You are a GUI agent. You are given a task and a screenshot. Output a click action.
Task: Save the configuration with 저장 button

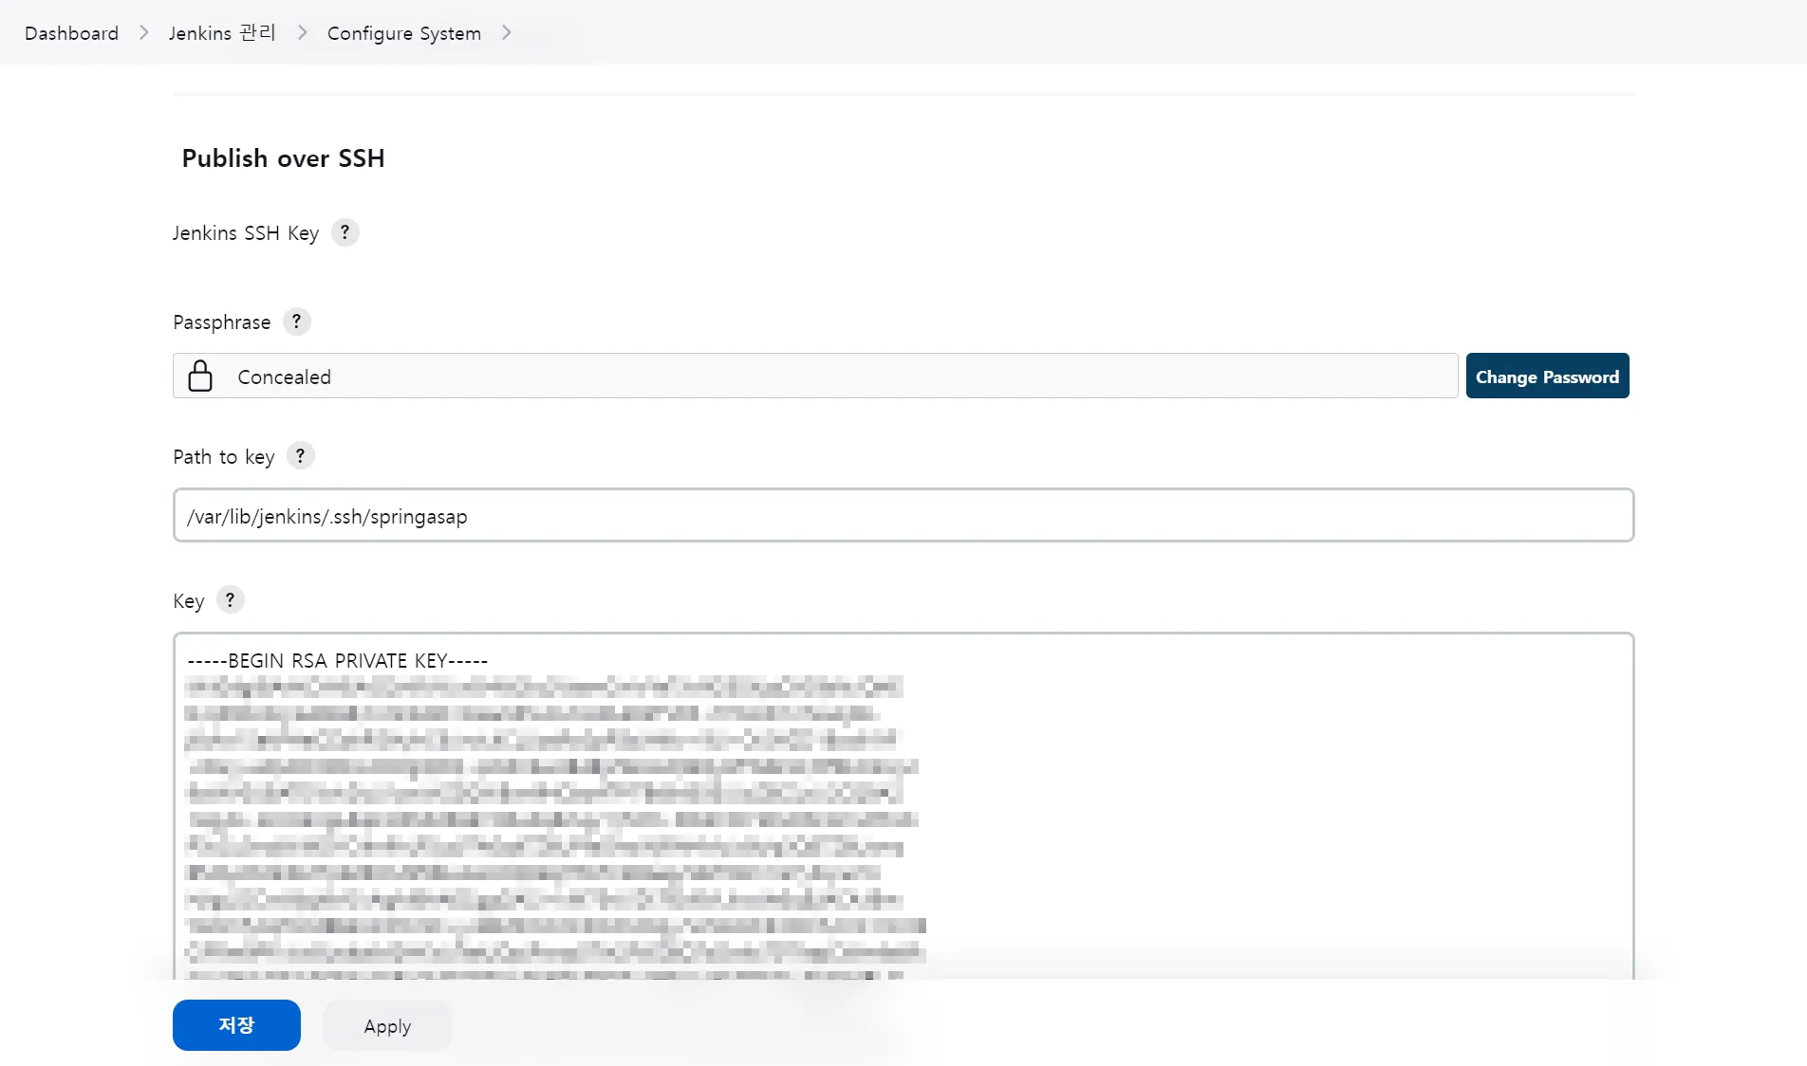click(x=236, y=1025)
